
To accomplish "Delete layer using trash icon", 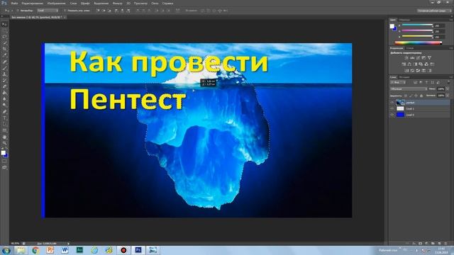I will click(x=445, y=244).
